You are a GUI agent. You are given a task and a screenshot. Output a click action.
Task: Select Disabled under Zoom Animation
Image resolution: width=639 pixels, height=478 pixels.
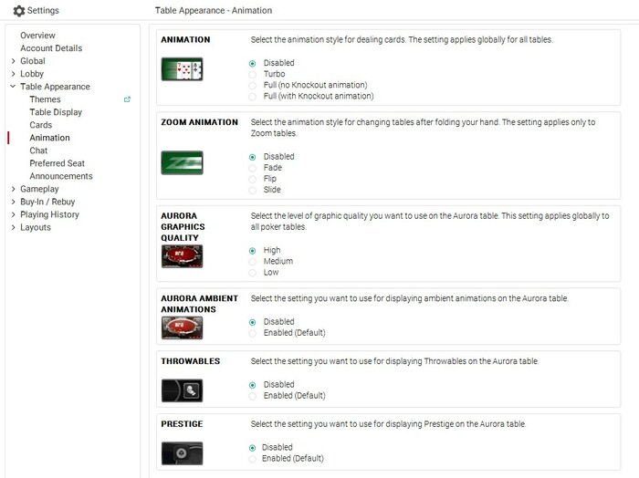(253, 157)
